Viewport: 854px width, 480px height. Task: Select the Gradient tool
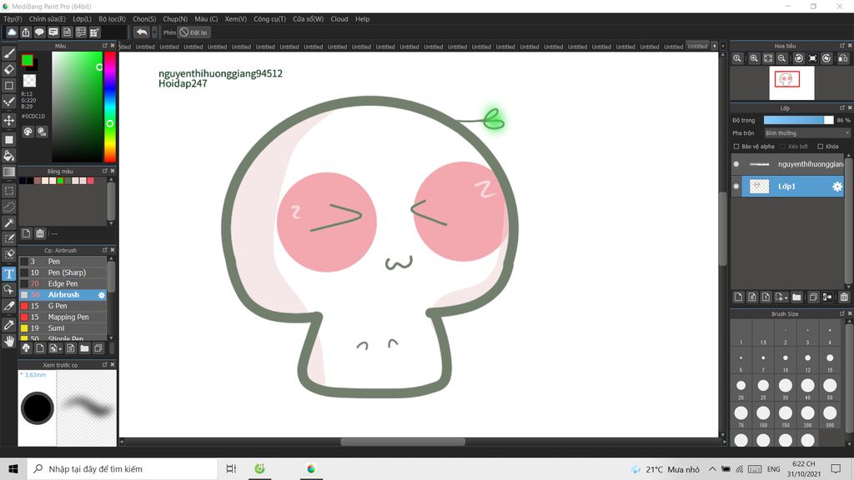pos(8,172)
